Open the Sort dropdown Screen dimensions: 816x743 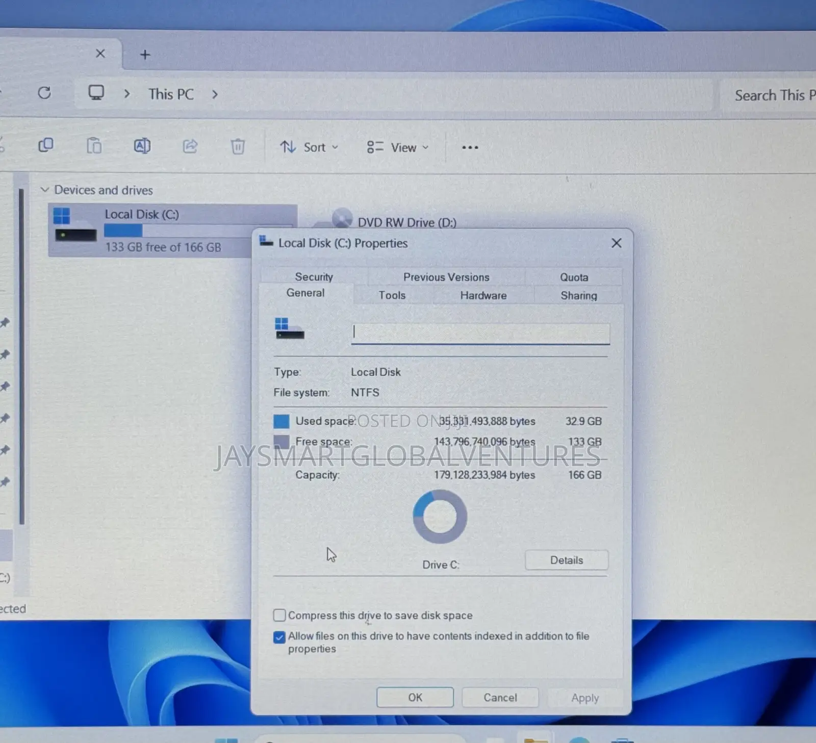pyautogui.click(x=309, y=147)
